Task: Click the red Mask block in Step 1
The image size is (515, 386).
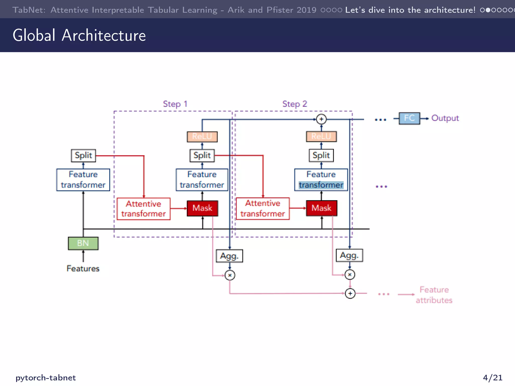Action: click(x=202, y=208)
